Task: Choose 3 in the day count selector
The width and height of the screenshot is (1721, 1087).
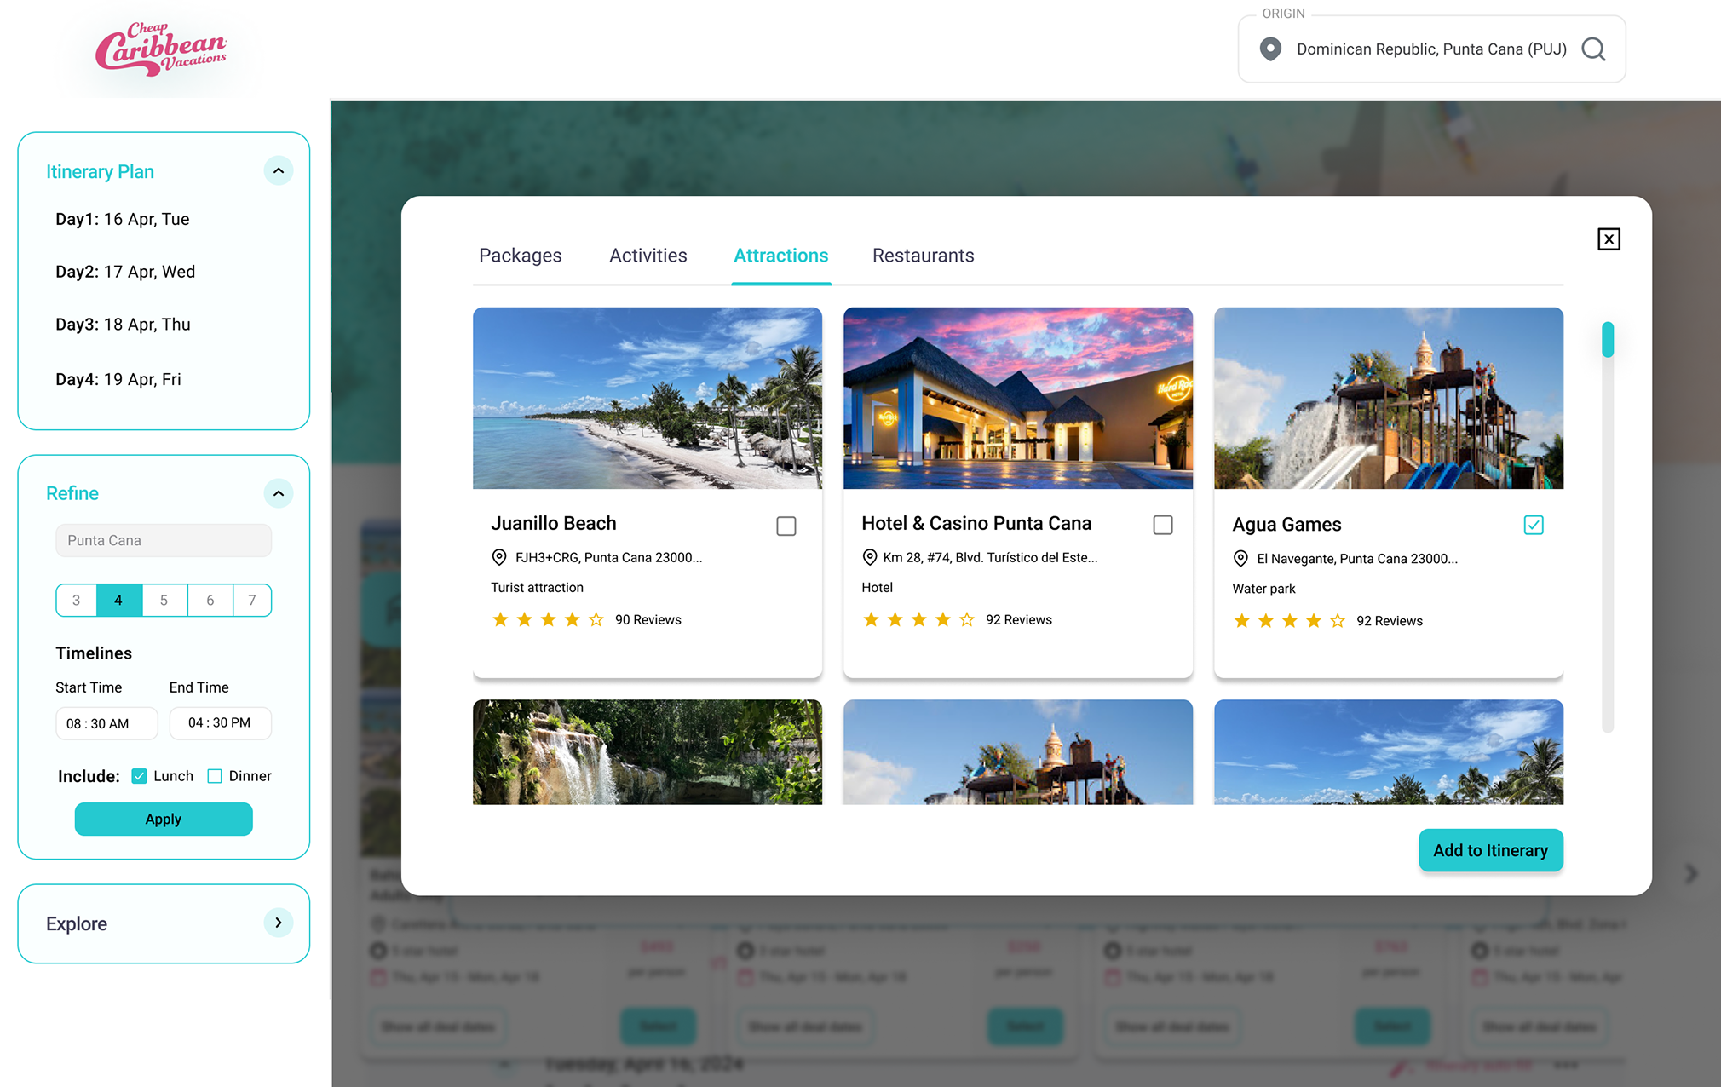Action: coord(77,600)
